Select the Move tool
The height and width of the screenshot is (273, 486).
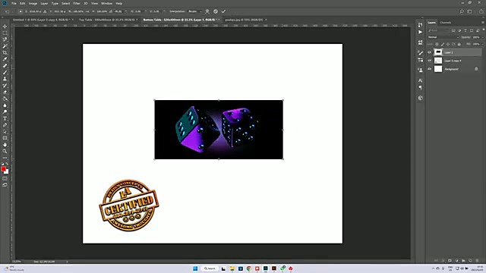(x=5, y=27)
